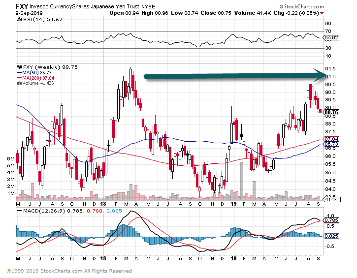
Task: Click the blue MA(50) line swatch
Action: pyautogui.click(x=20, y=73)
